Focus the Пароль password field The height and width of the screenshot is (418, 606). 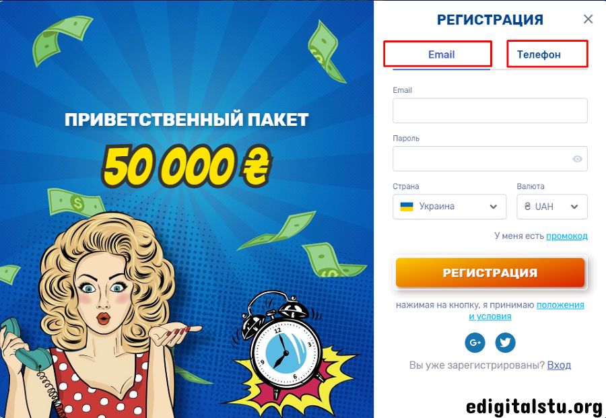point(490,159)
